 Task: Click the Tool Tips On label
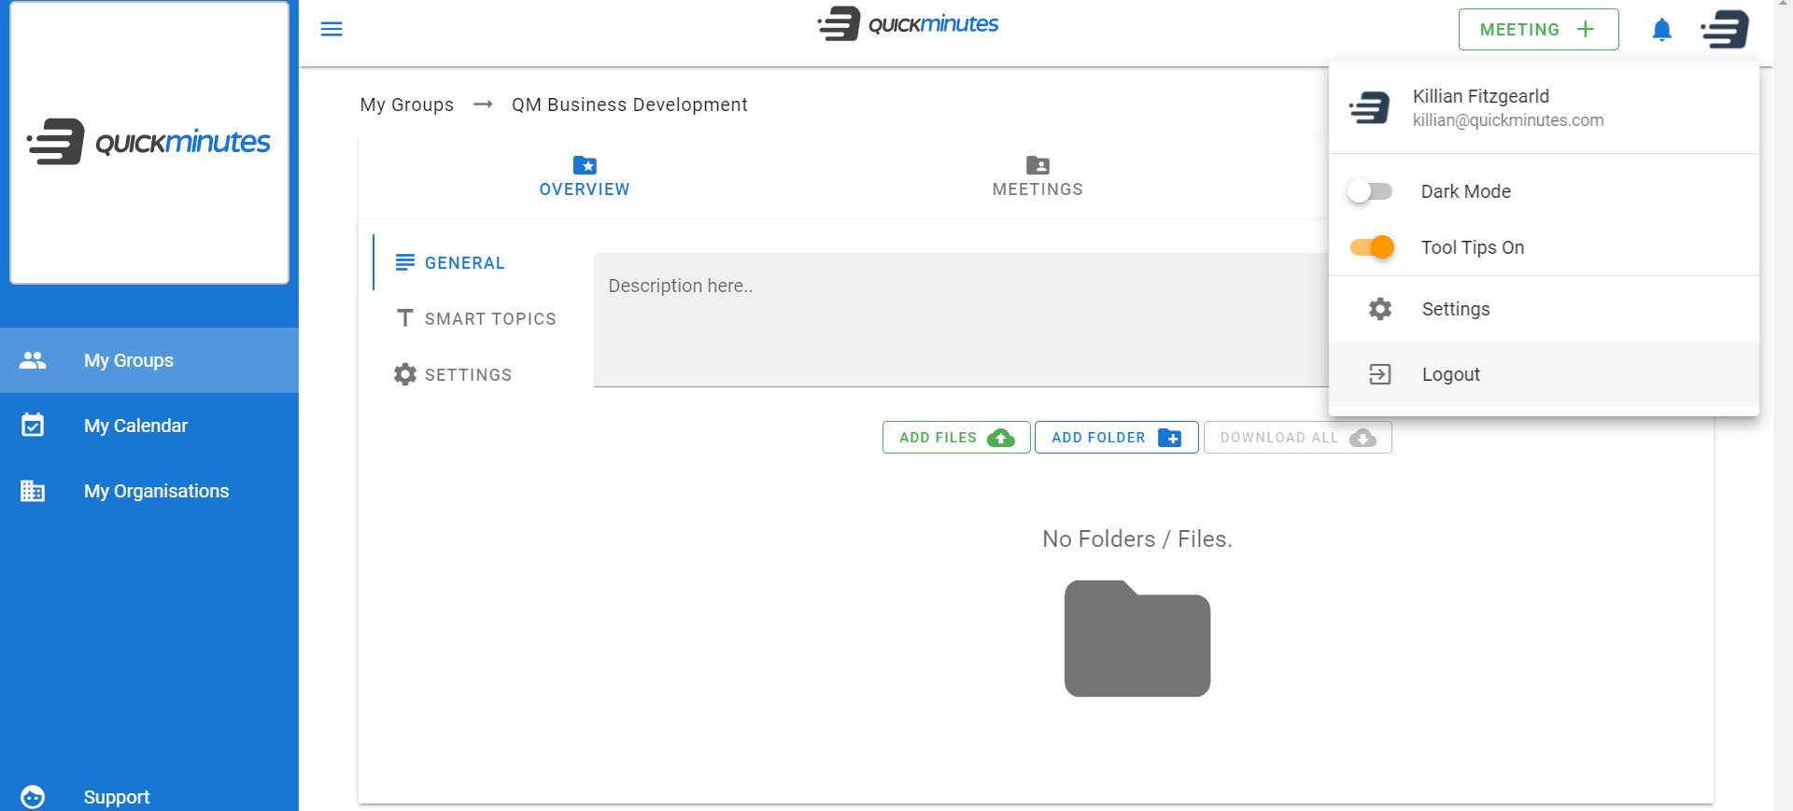tap(1472, 247)
